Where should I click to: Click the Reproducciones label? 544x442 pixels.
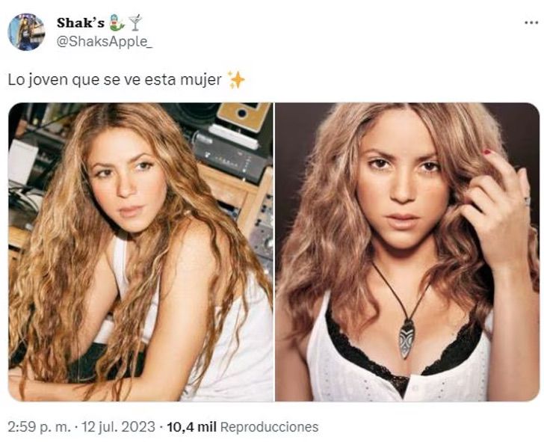[269, 427]
